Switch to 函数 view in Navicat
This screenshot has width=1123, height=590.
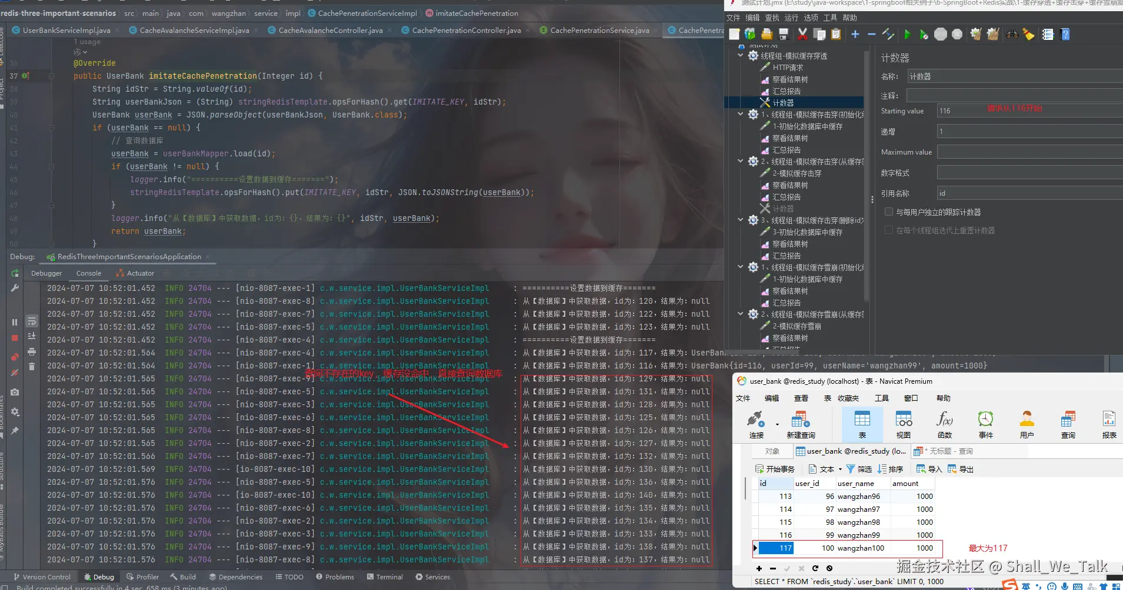(944, 423)
